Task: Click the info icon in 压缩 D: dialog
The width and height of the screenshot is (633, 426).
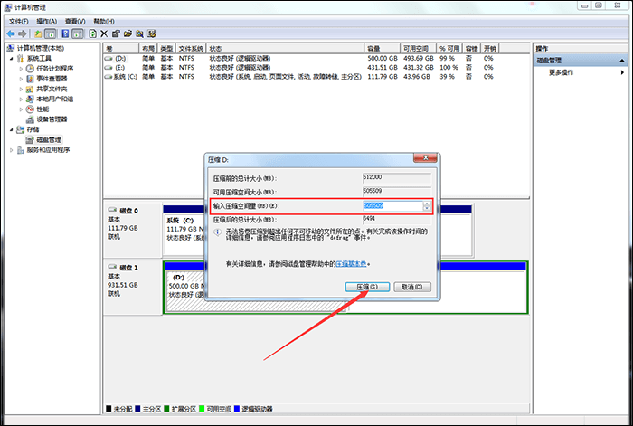Action: point(218,232)
